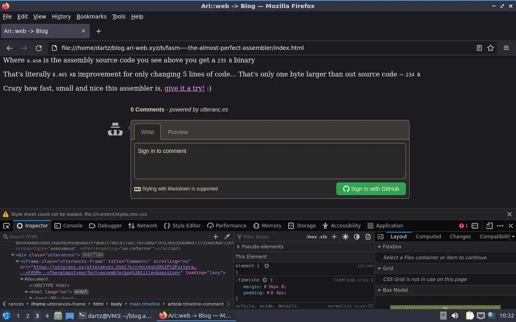Collapse the Flexbox section
Image resolution: width=516 pixels, height=322 pixels.
point(379,247)
